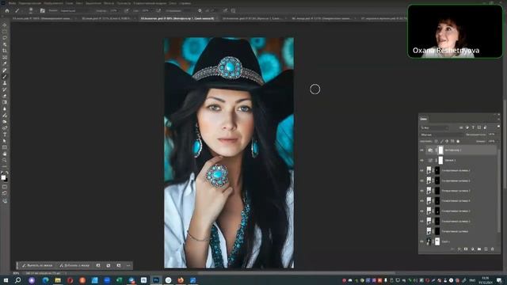Select the Lasso tool
The image size is (507, 285).
(5, 38)
